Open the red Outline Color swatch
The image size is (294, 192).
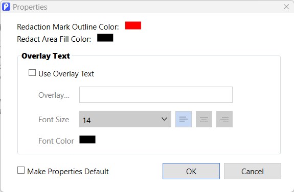[133, 25]
